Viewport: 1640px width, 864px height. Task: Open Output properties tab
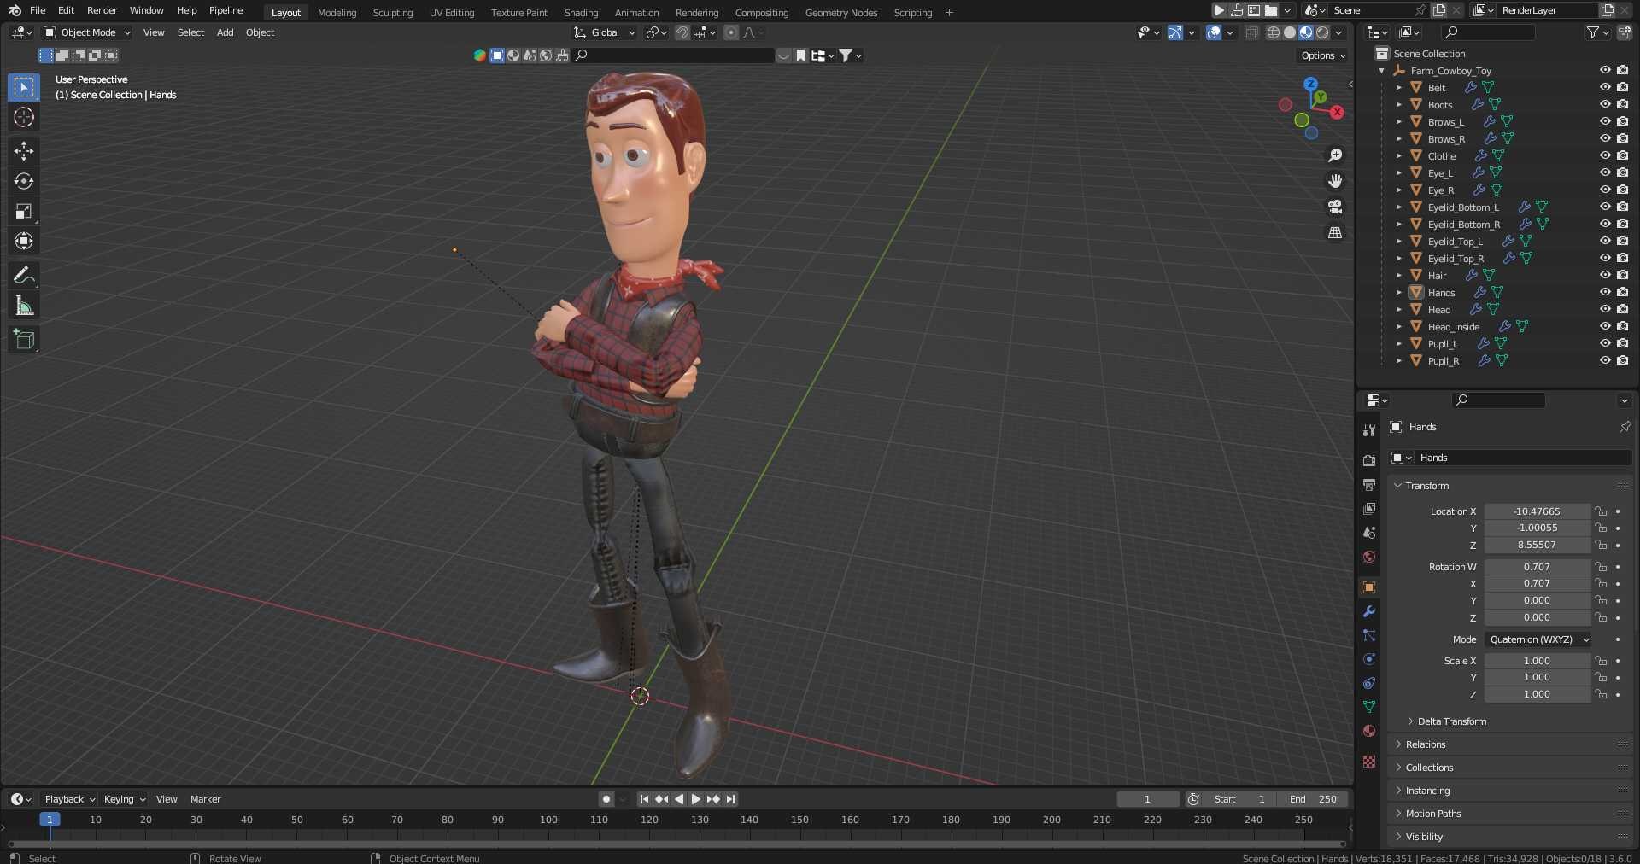(x=1369, y=484)
